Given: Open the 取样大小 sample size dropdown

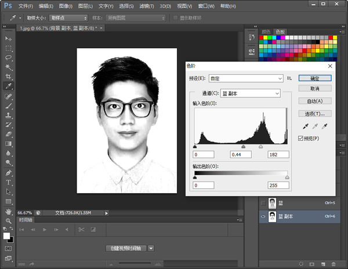Looking at the screenshot, I should pos(68,18).
